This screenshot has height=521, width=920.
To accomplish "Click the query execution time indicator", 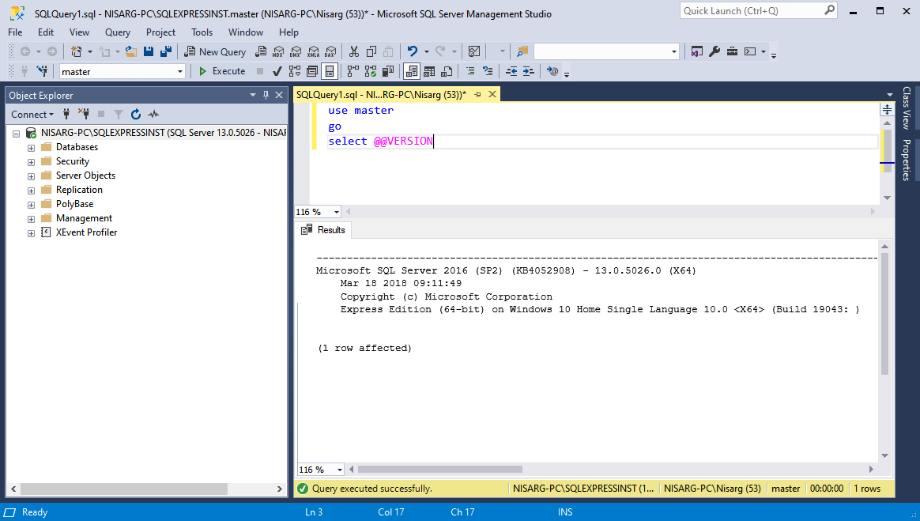I will [826, 488].
